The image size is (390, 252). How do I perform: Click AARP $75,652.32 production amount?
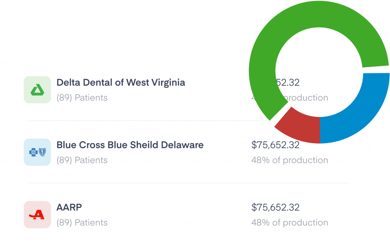point(275,207)
